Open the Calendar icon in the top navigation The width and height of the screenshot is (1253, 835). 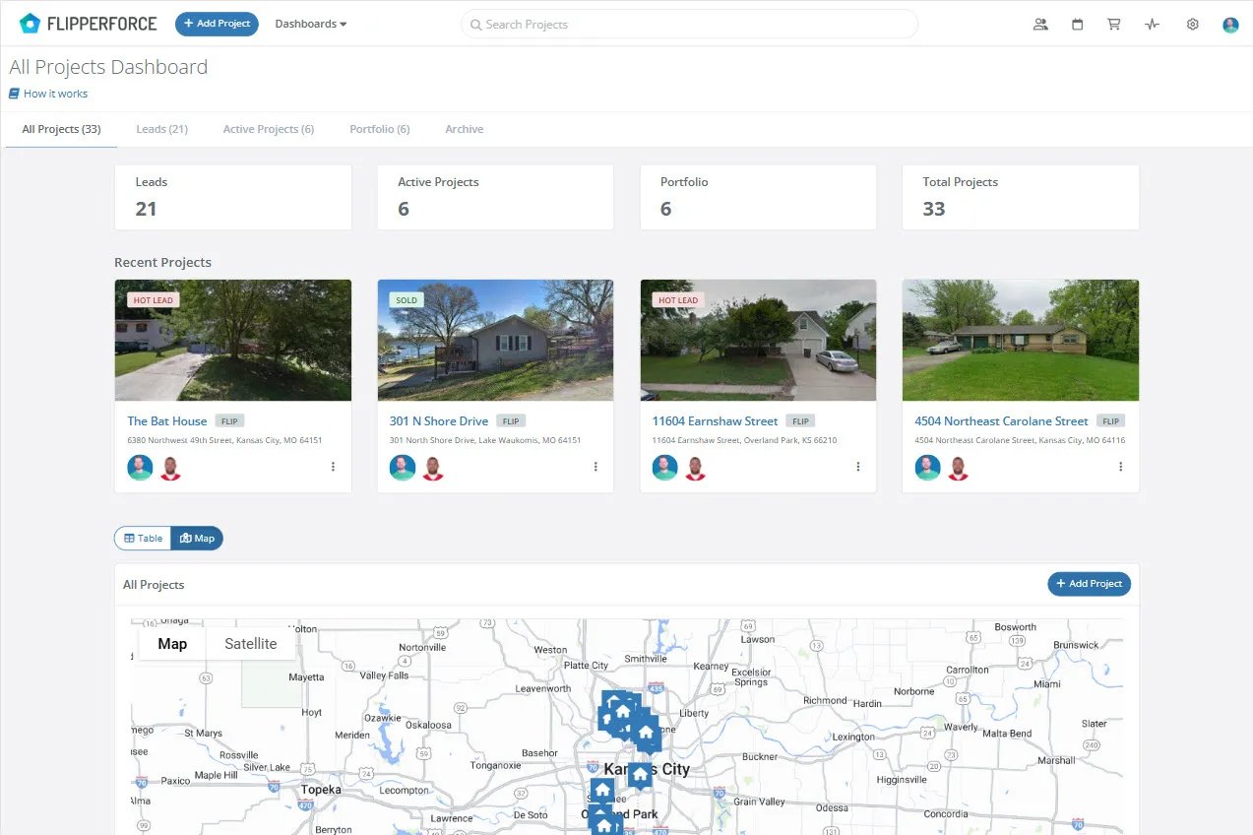coord(1077,24)
